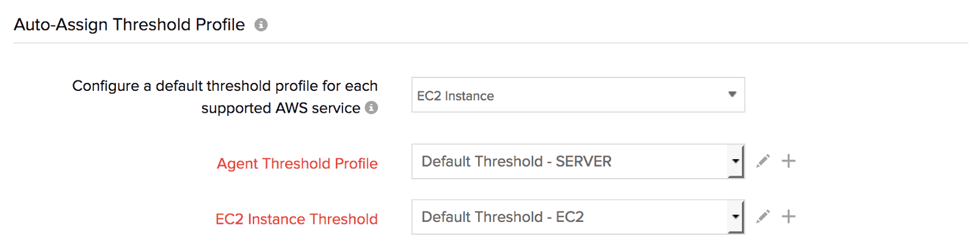
Task: Click 'Configure a default threshold profile' description text
Action: click(225, 86)
